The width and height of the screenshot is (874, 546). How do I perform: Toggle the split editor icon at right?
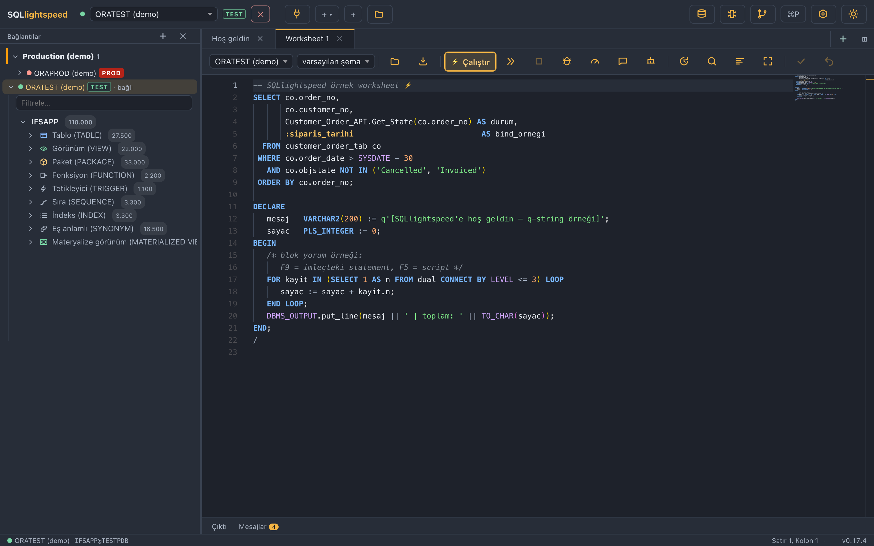(864, 39)
